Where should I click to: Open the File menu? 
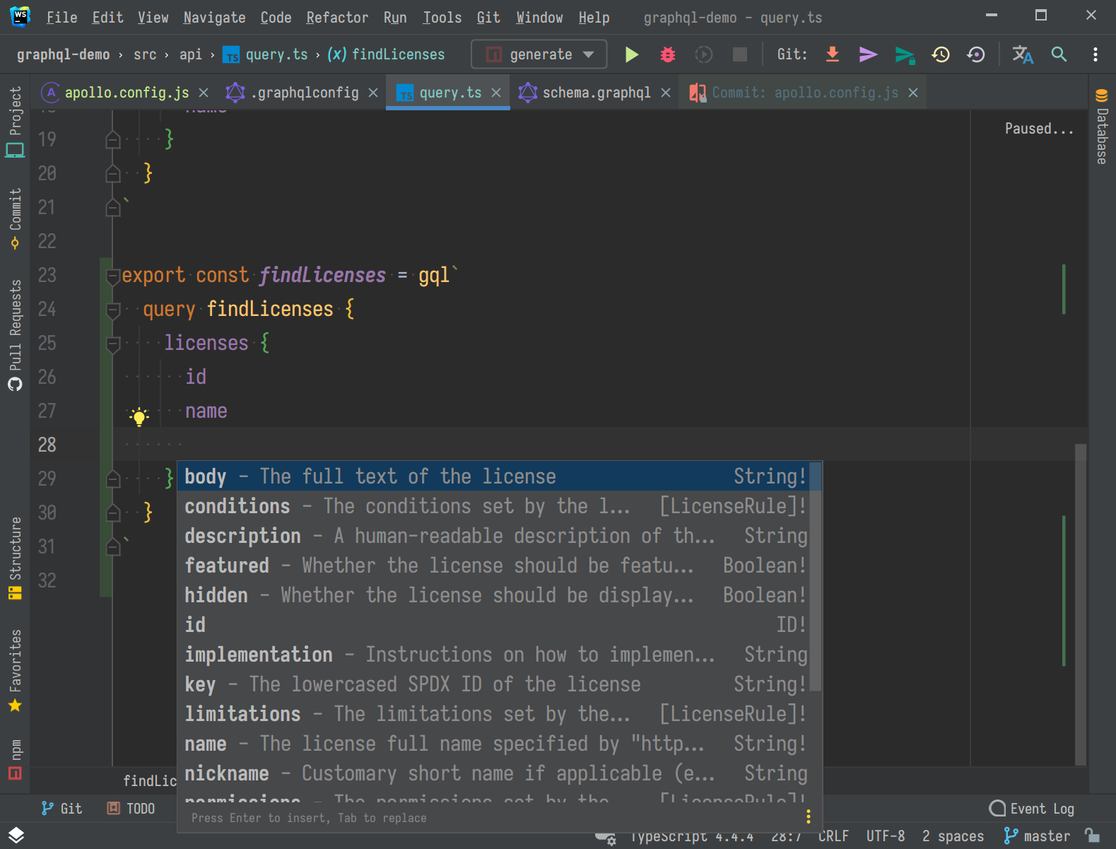pos(61,18)
